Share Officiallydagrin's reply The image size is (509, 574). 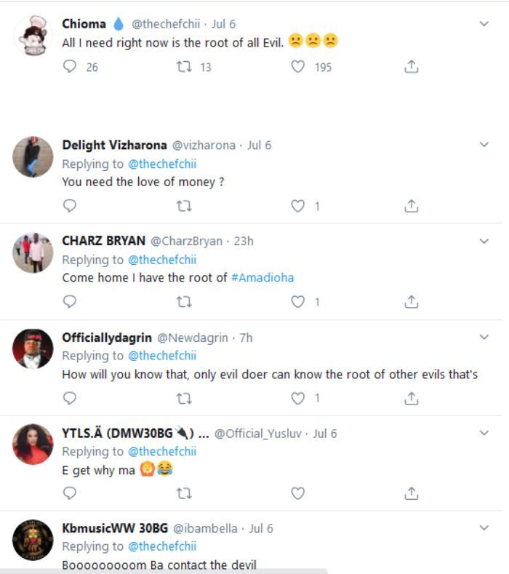pos(411,398)
